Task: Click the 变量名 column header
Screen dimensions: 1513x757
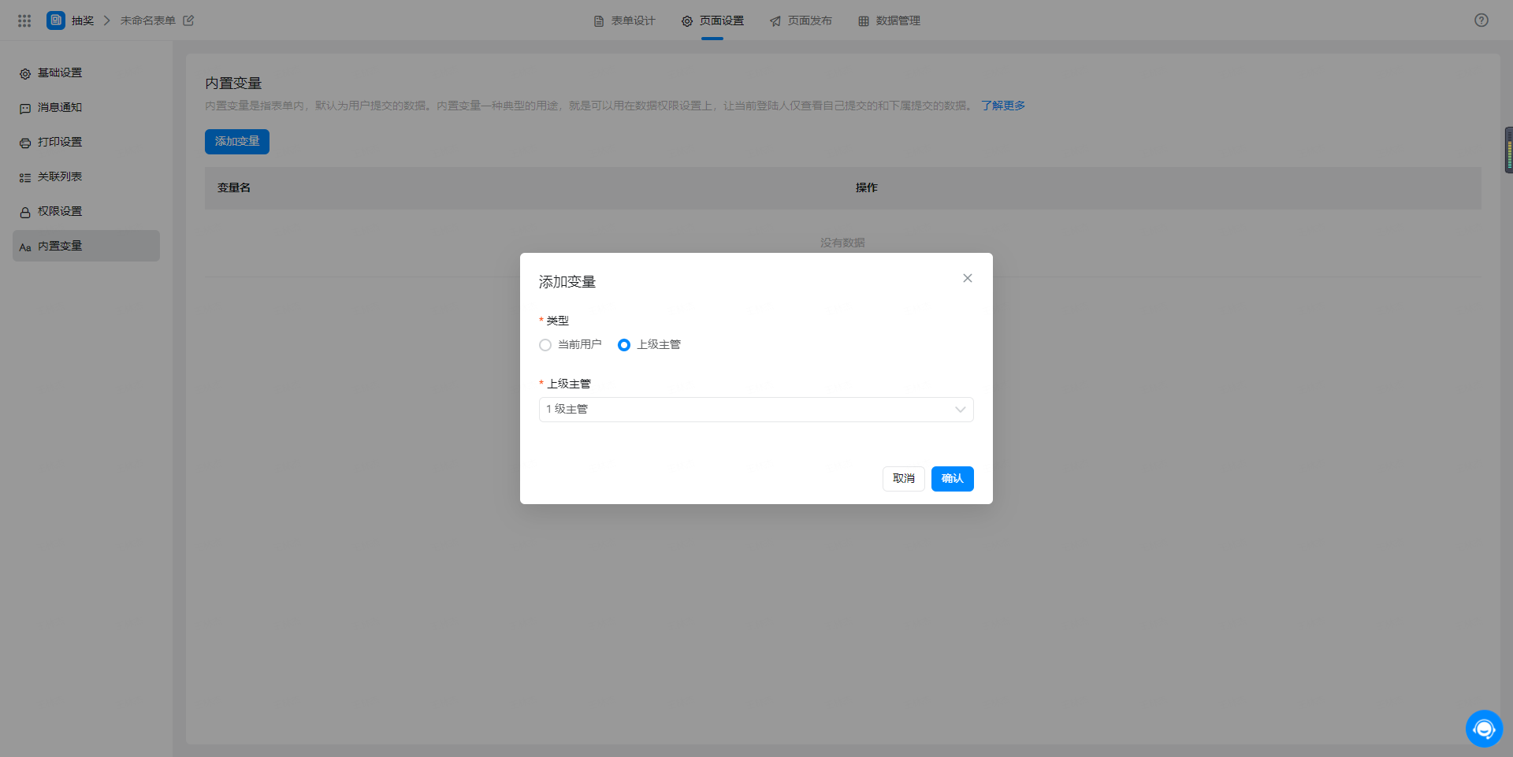Action: (x=234, y=187)
